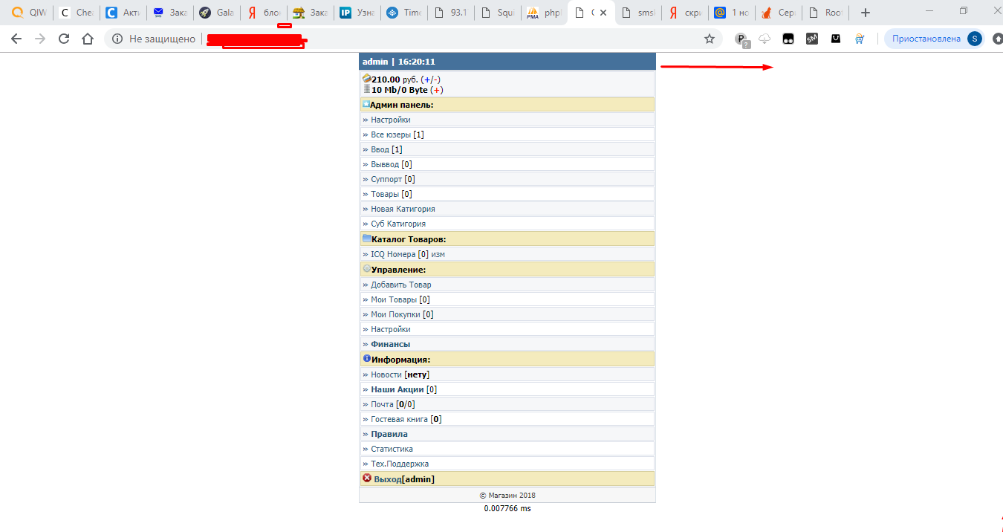Click the shopping cart extension icon

point(860,39)
